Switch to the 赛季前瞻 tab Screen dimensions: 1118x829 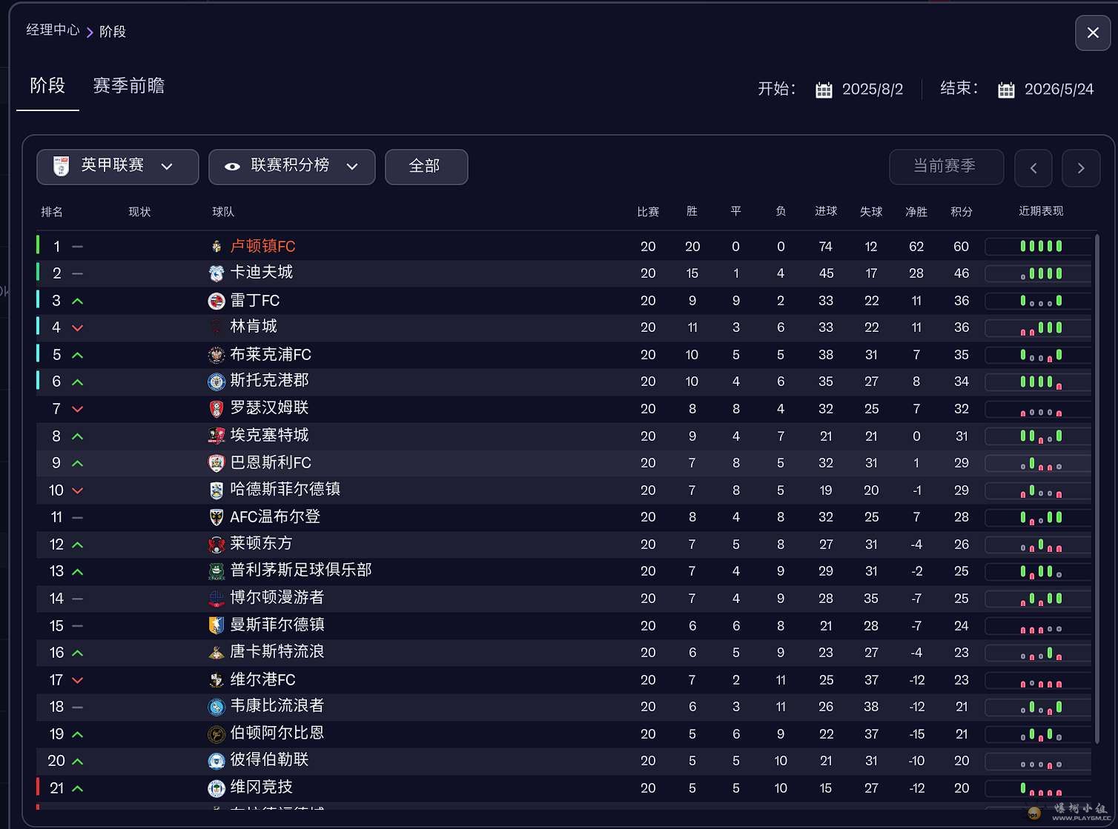(129, 86)
